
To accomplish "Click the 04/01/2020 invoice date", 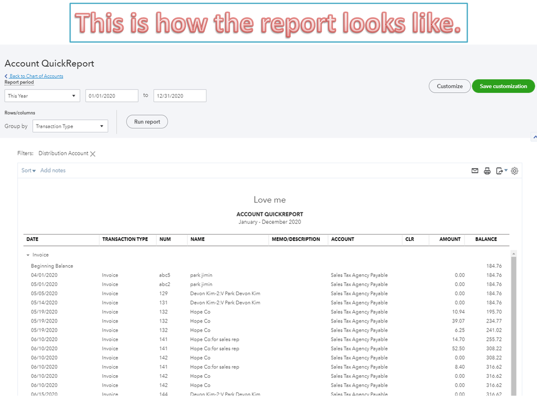I will [x=44, y=275].
